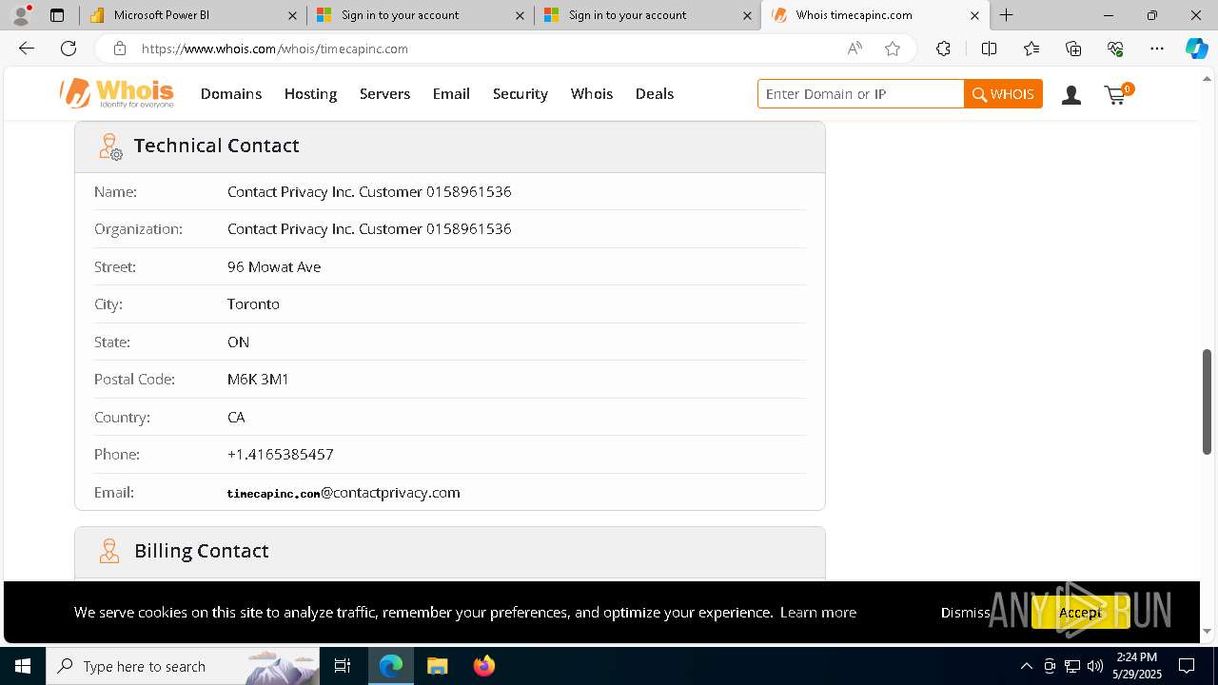Select the state value ON

tap(238, 342)
